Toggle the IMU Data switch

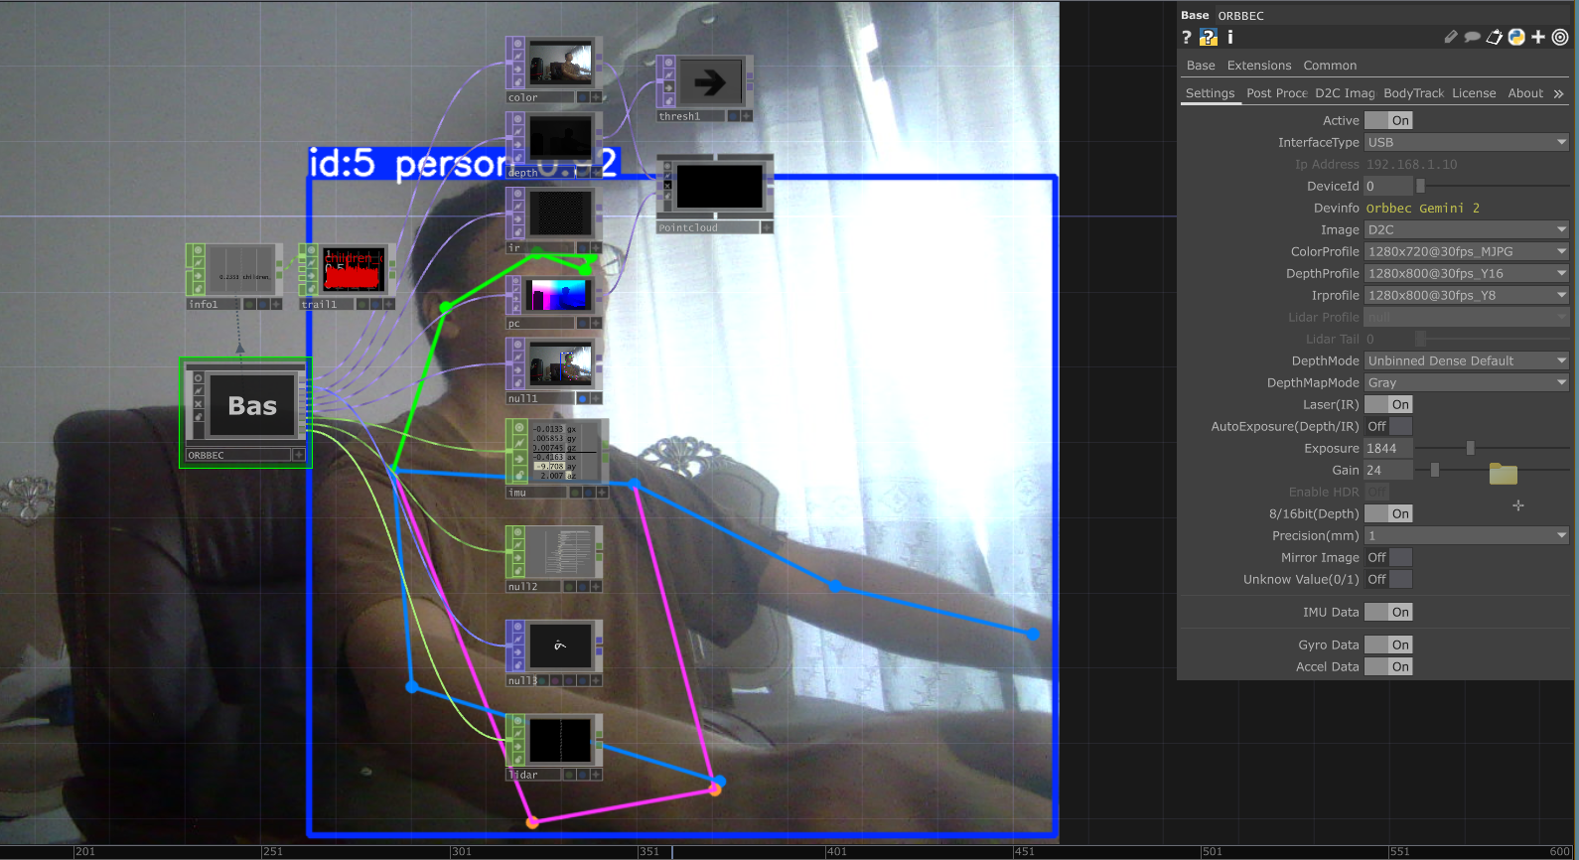[1388, 612]
